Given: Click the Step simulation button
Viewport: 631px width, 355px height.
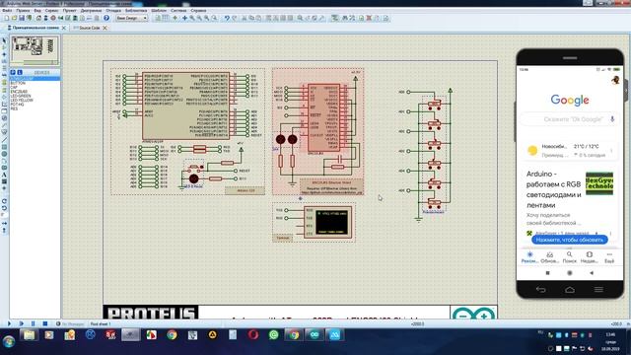Looking at the screenshot, I should [x=22, y=323].
